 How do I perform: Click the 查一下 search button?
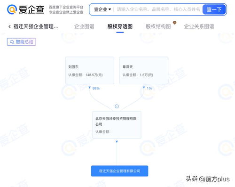click(x=214, y=9)
